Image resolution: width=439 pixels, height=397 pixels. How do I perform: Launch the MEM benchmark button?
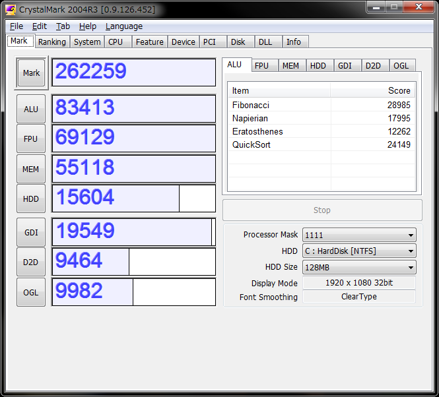click(31, 169)
